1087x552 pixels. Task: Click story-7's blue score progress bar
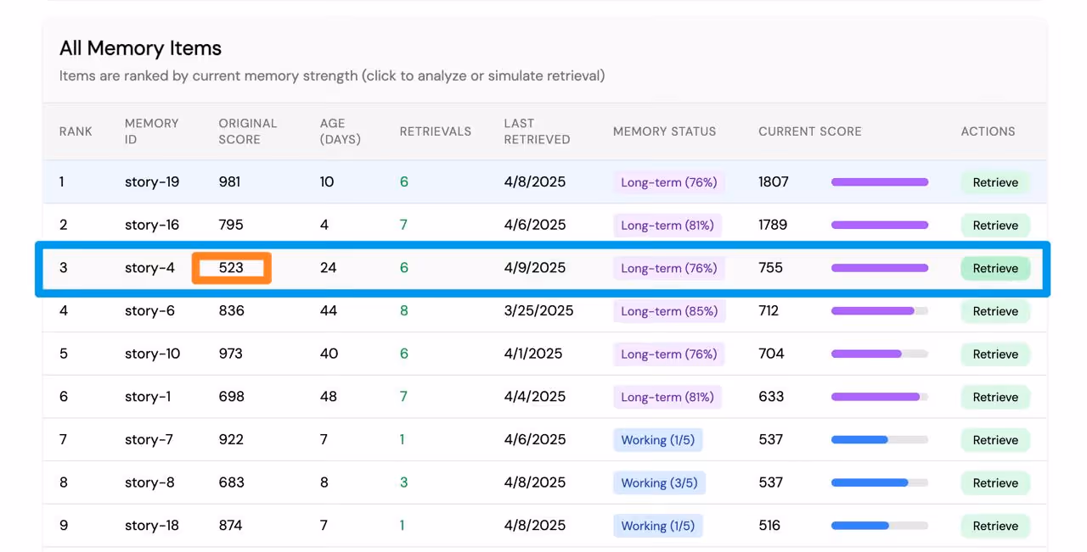(x=879, y=440)
